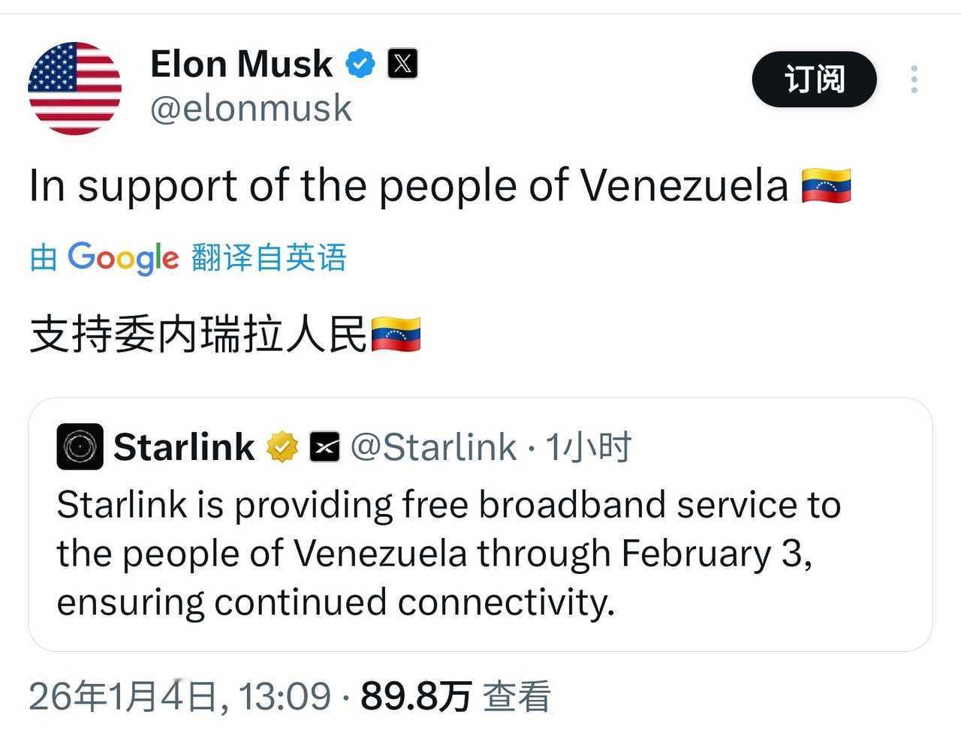Open the three-dot more options menu
This screenshot has height=748, width=961.
click(x=913, y=80)
